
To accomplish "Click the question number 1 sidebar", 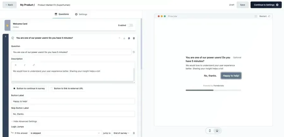I will click(5, 85).
